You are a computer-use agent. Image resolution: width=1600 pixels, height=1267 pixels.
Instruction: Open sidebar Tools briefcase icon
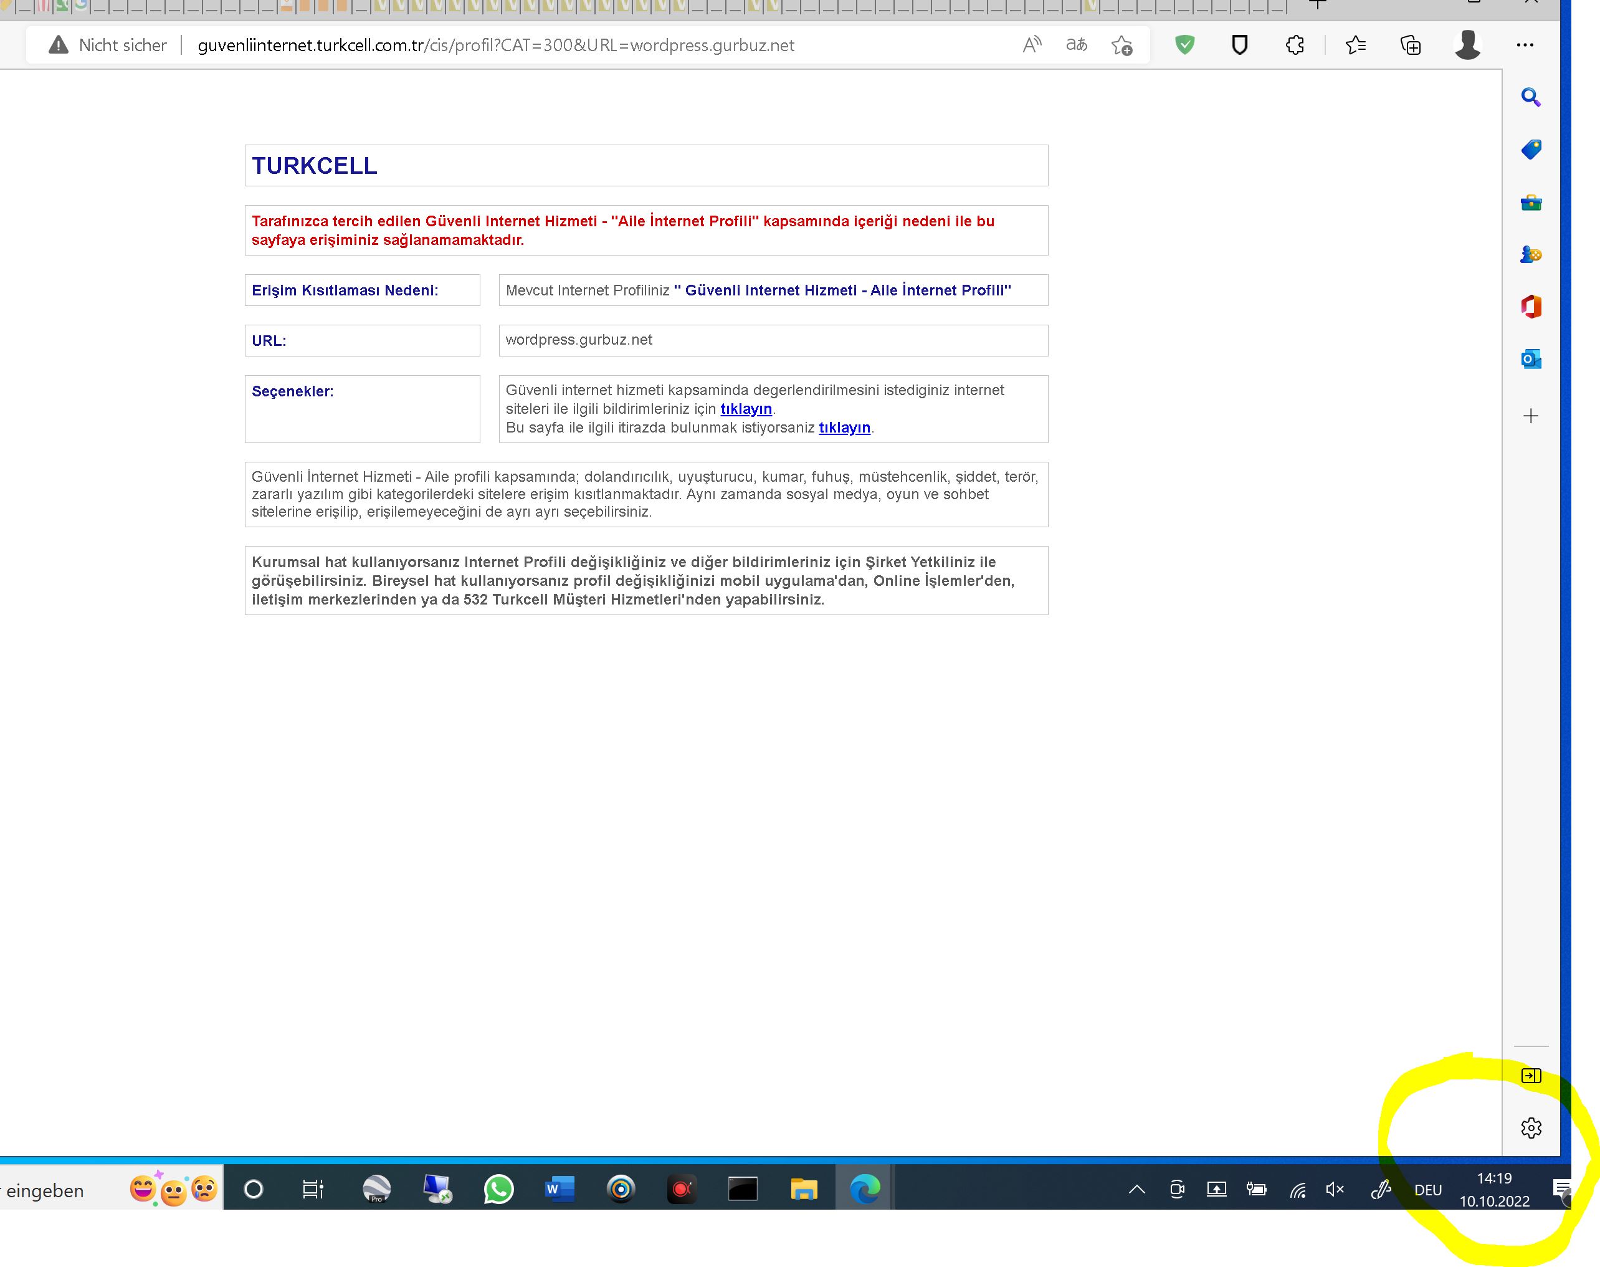(1531, 202)
